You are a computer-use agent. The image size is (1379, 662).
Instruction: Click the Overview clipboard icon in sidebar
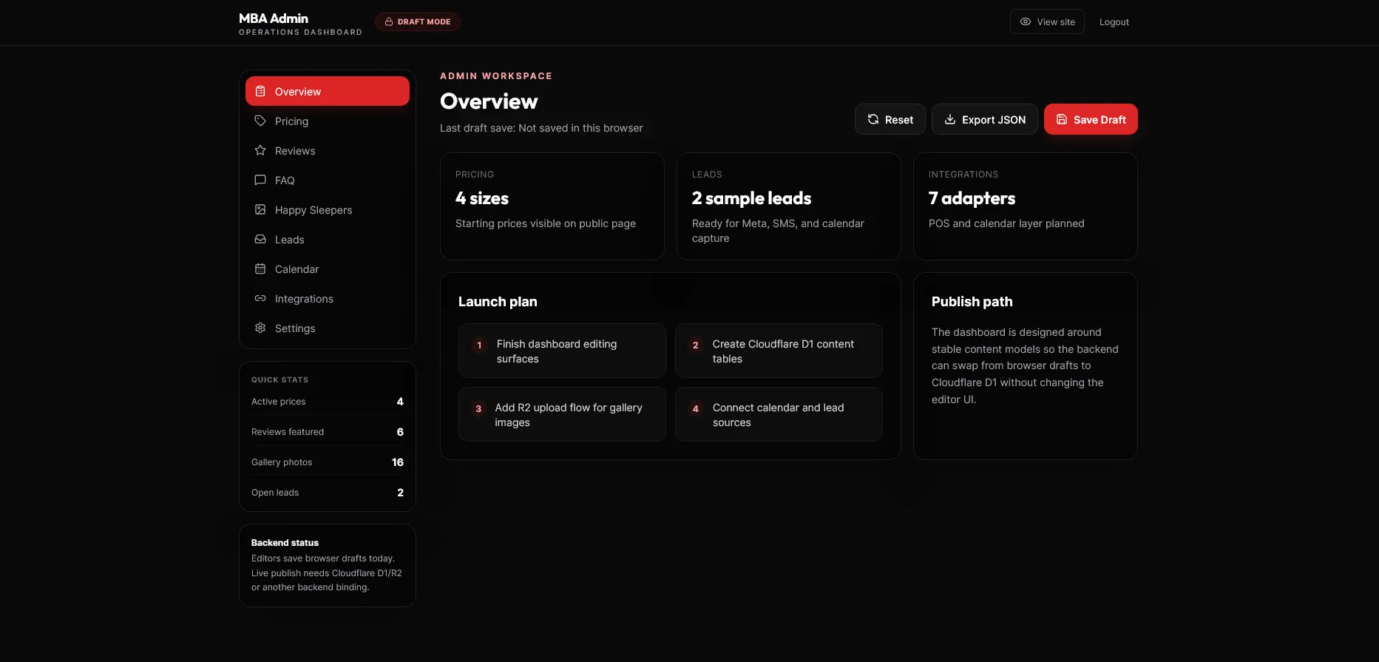(260, 91)
